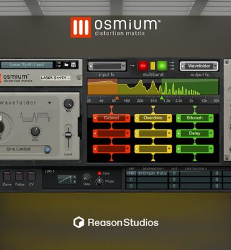Screen dimensions: 231x250
Task: Toggle the yellow mid band button
Action: [x=152, y=66]
